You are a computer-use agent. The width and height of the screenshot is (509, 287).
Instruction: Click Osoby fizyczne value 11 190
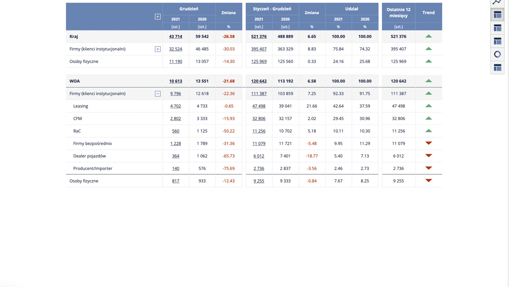click(x=175, y=61)
